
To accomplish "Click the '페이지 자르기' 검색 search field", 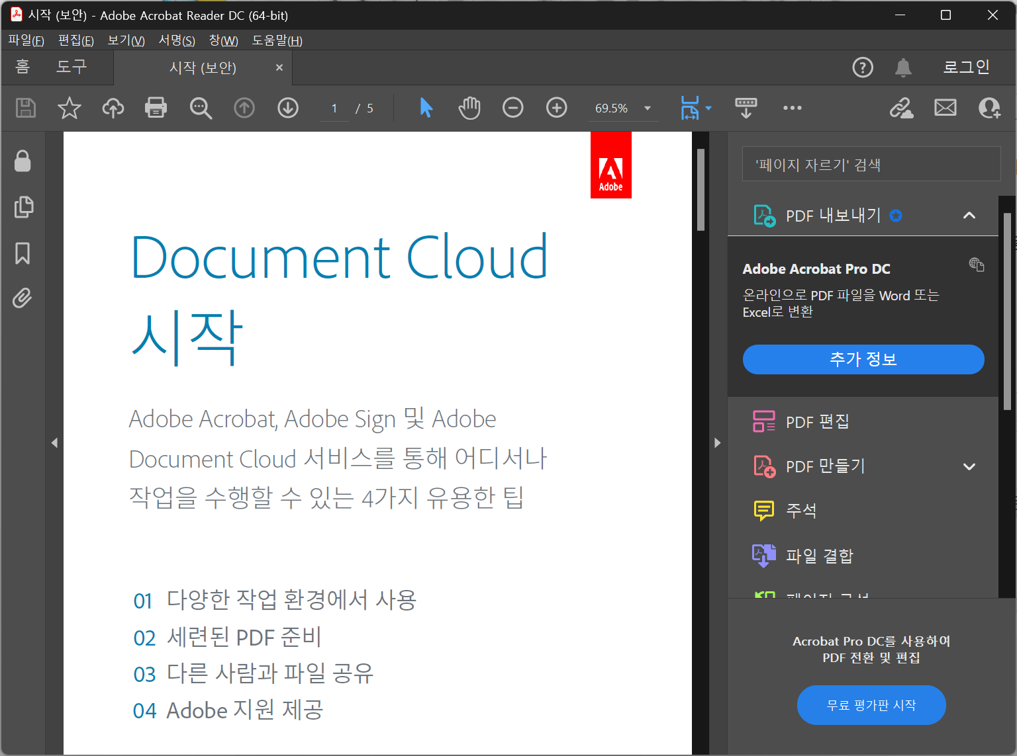I will (871, 164).
